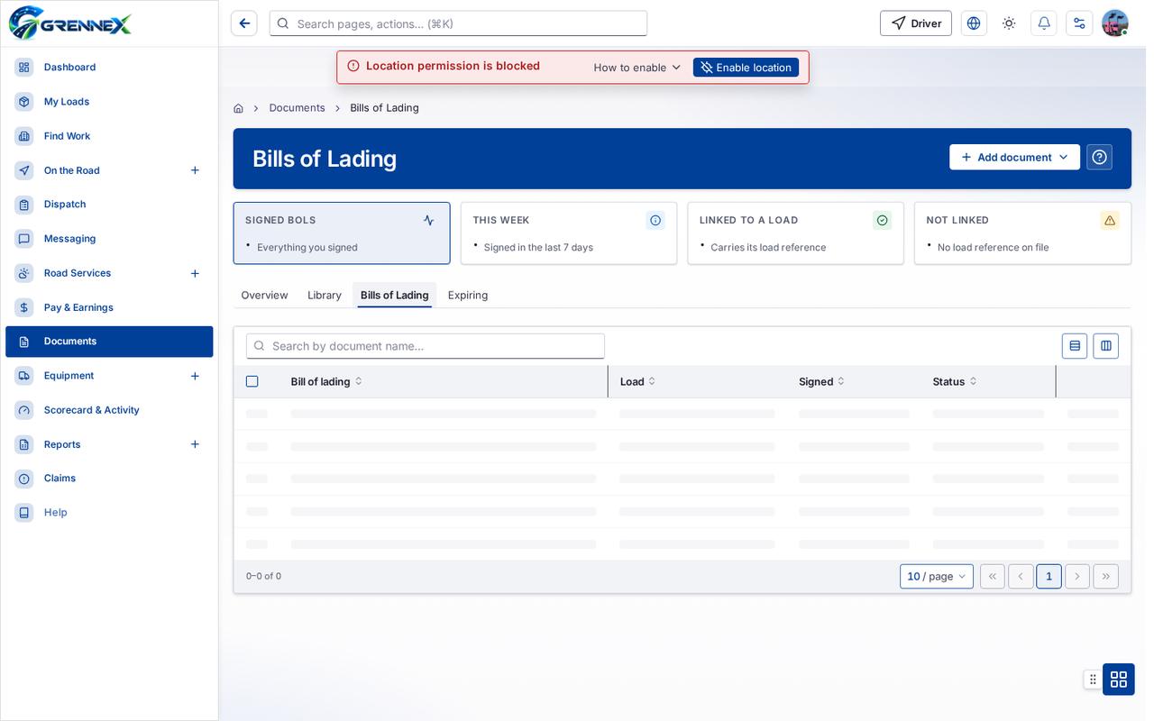Click the Signed BOLs activity icon
The image size is (1154, 721).
pyautogui.click(x=428, y=220)
